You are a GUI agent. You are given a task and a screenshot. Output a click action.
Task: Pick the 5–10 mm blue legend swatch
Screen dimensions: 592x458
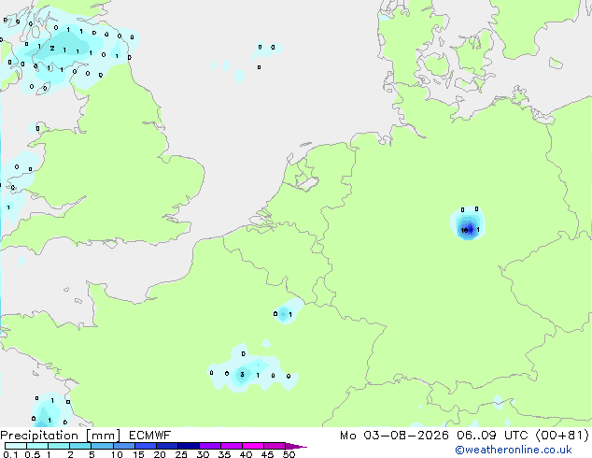[102, 446]
